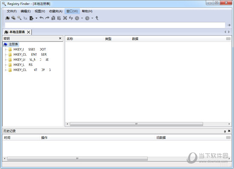
Task: Open the forward history dropdown arrow
Action: tap(92, 18)
